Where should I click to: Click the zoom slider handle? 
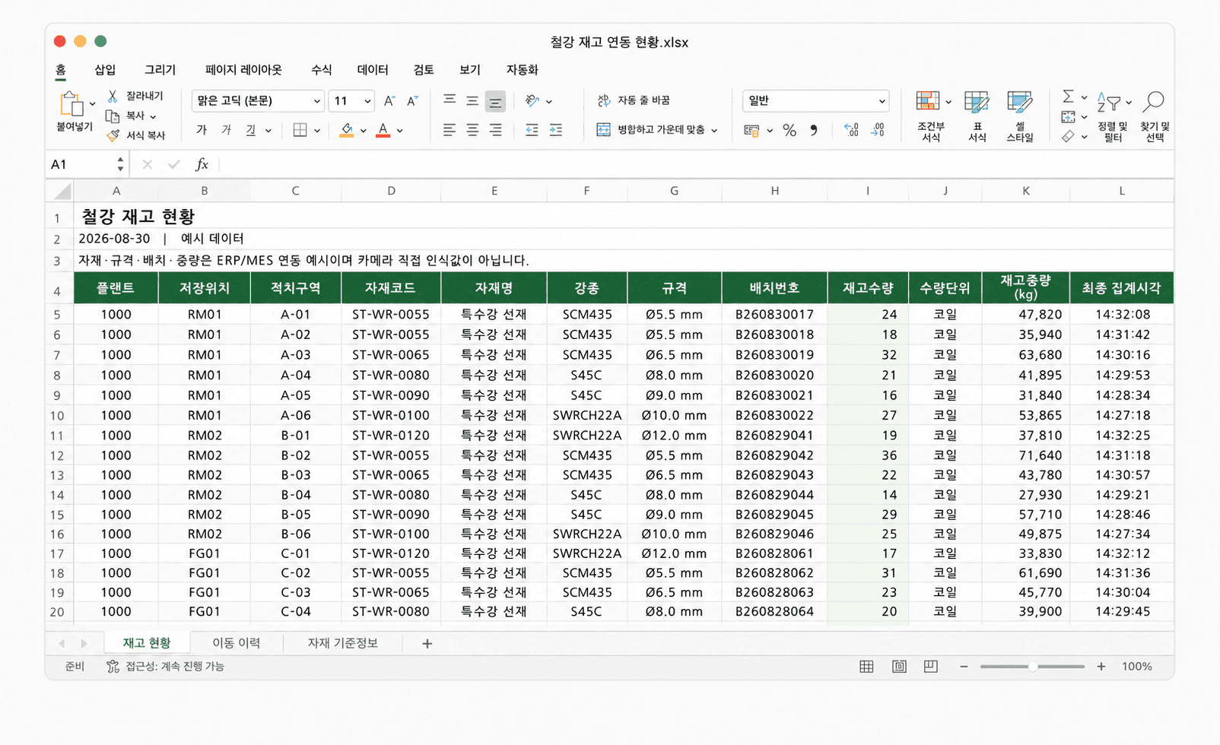1033,667
